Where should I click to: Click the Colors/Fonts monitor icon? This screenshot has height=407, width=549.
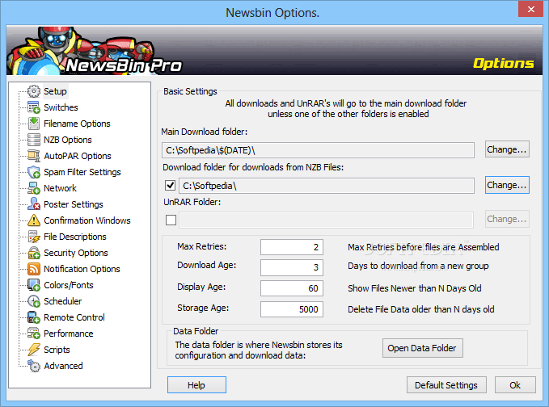click(x=34, y=285)
